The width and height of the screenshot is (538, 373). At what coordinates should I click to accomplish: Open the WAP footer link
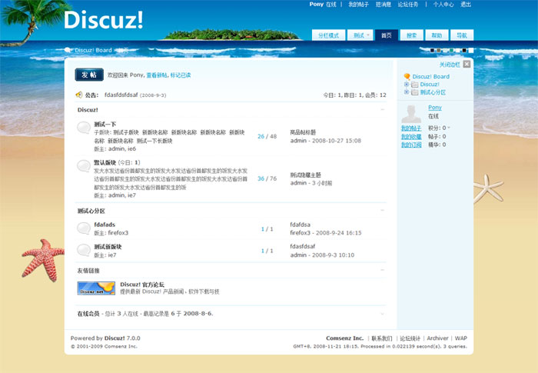(461, 338)
